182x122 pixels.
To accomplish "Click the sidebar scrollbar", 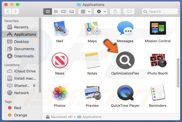I will pos(40,55).
